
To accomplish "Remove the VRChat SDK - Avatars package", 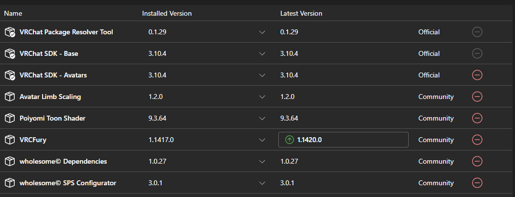I will coord(477,75).
